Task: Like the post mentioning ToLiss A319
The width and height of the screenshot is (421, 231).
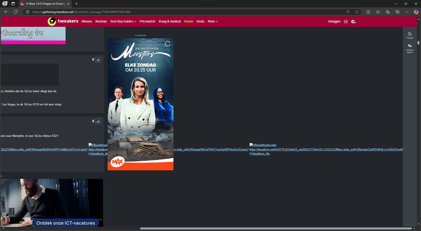Action: 98,60
